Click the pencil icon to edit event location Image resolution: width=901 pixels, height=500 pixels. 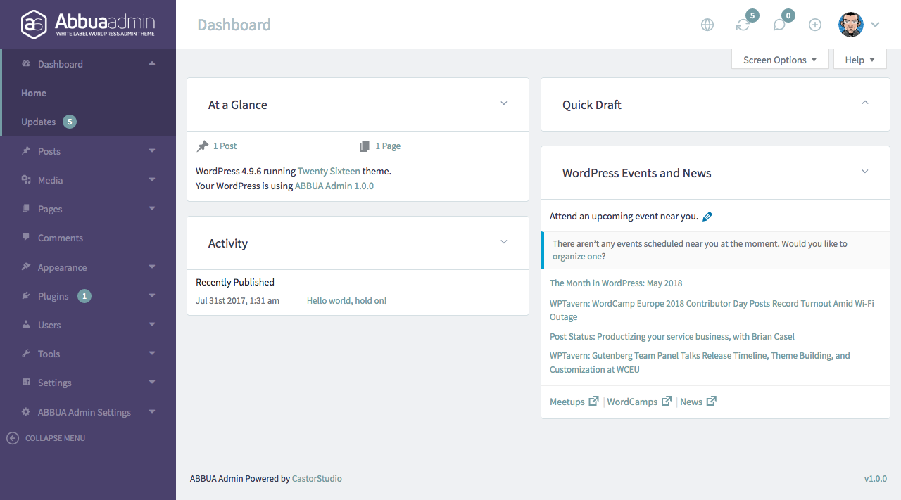coord(707,217)
